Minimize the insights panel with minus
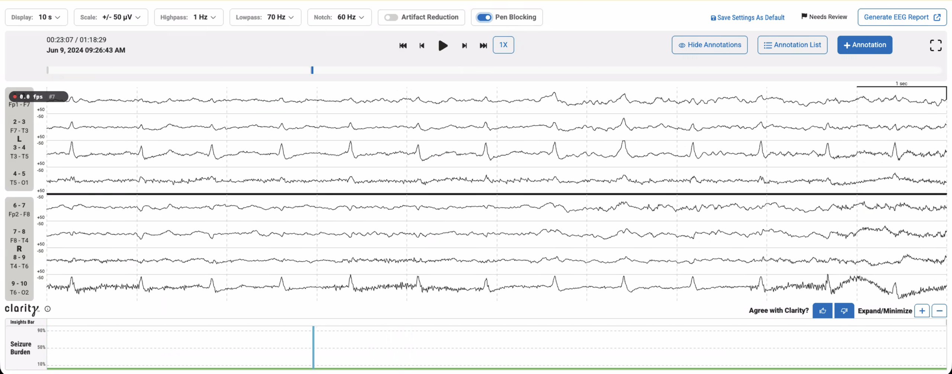This screenshot has width=952, height=374. point(939,311)
